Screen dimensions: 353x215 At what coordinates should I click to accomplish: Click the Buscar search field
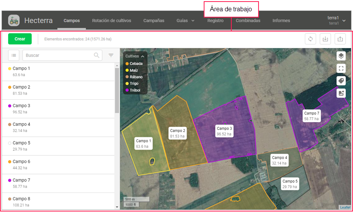tap(58, 55)
